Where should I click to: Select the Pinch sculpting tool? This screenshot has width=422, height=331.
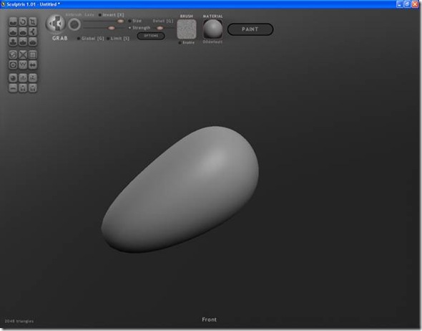23,42
